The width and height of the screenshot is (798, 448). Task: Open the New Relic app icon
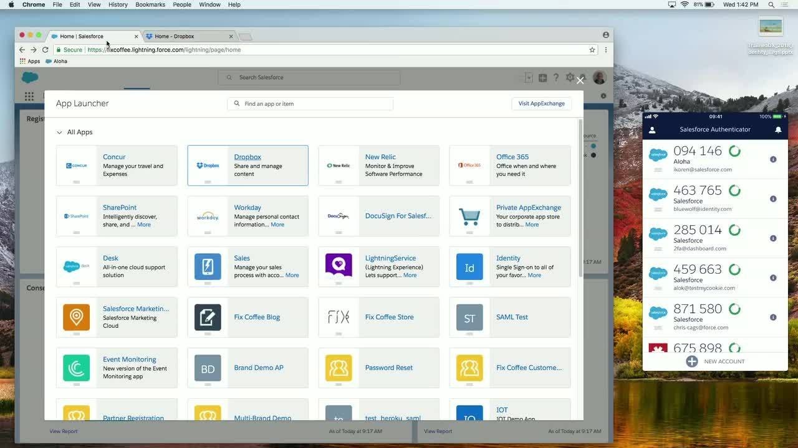339,166
